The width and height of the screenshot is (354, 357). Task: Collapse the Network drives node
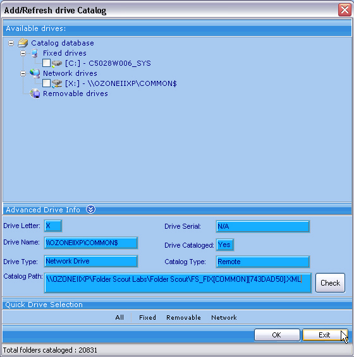(23, 73)
